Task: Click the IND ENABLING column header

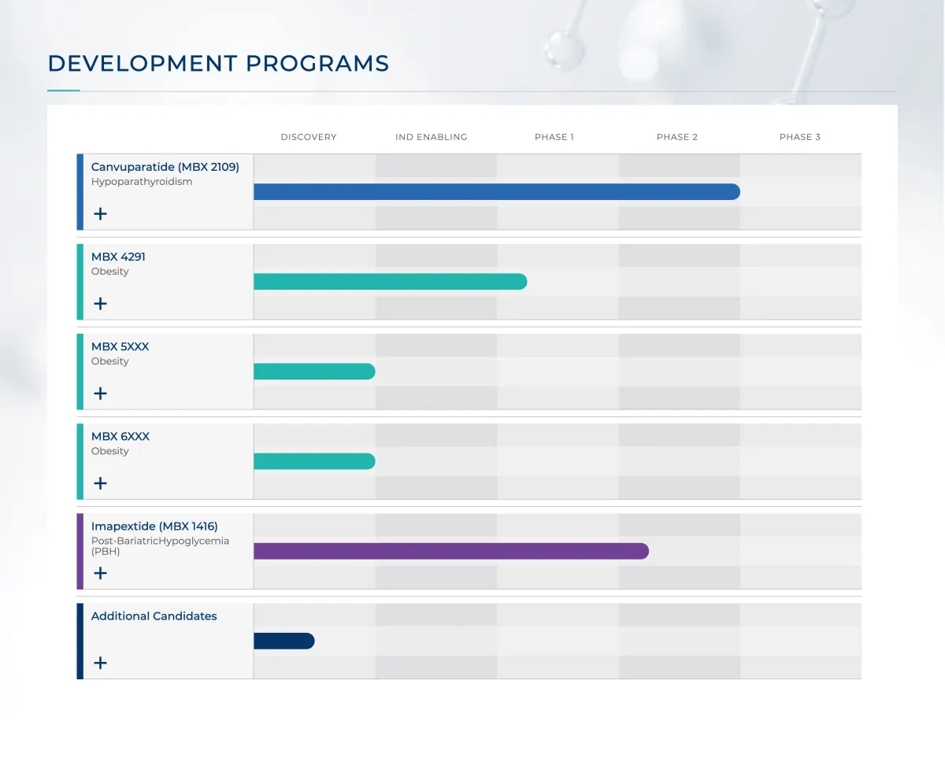Action: coord(431,137)
